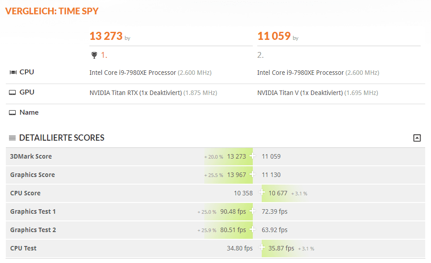Click the GPU monitor icon
This screenshot has width=431, height=263.
(13, 92)
